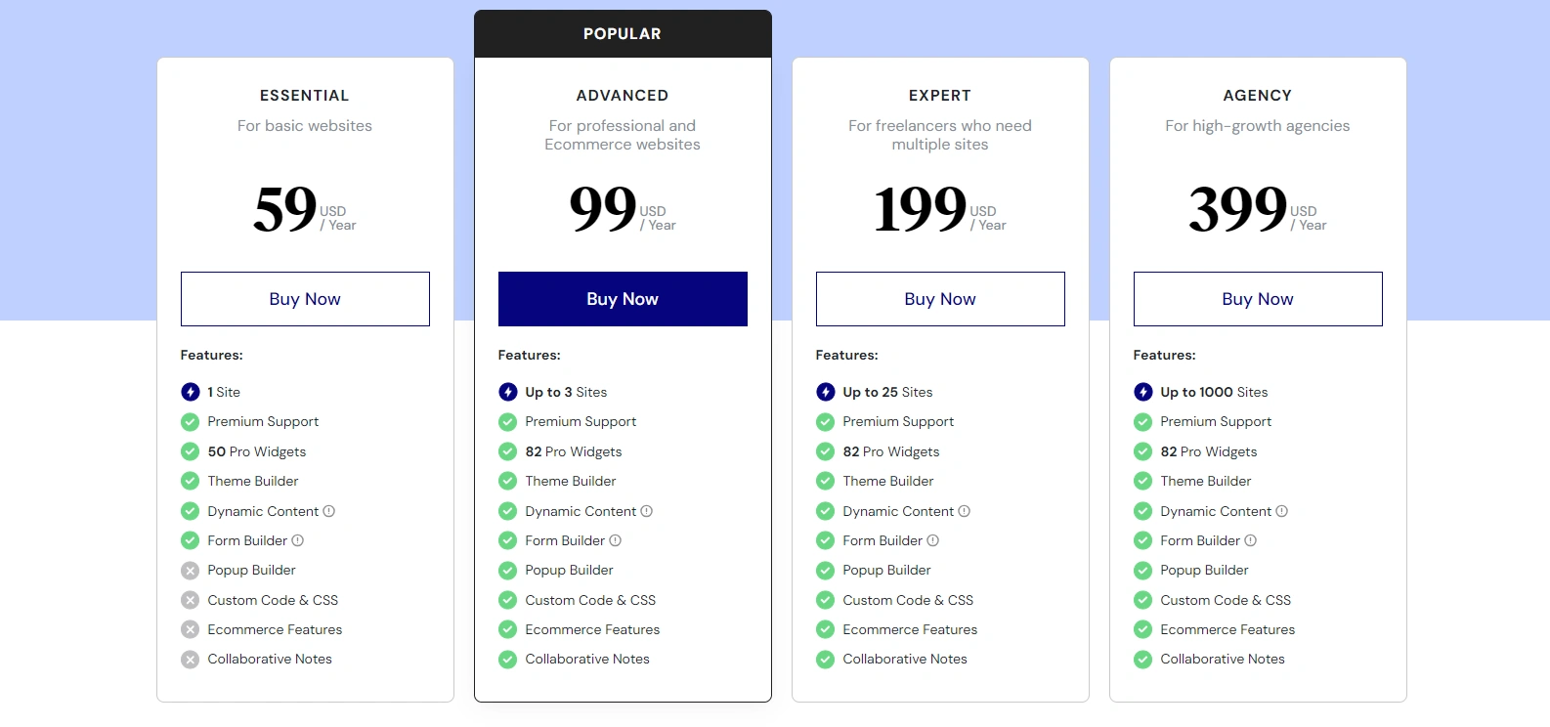Click the green checkmark beside Premium Support in Essential
This screenshot has width=1550, height=727.
point(191,421)
